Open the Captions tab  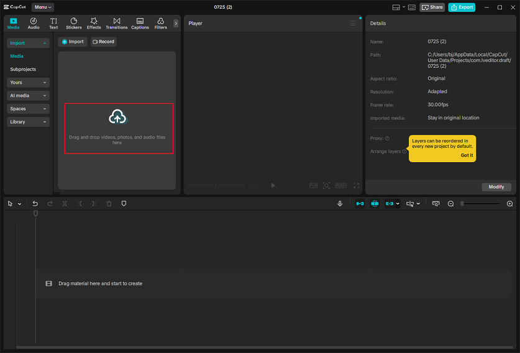pyautogui.click(x=140, y=24)
